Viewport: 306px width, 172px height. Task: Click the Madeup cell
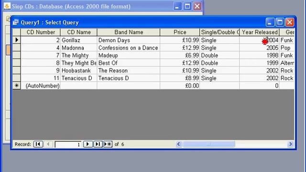coord(129,55)
